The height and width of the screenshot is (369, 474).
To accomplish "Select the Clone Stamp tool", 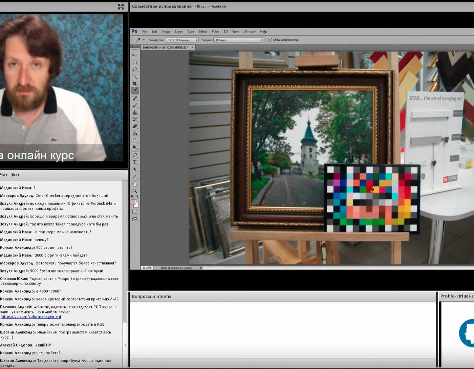I will [x=135, y=112].
